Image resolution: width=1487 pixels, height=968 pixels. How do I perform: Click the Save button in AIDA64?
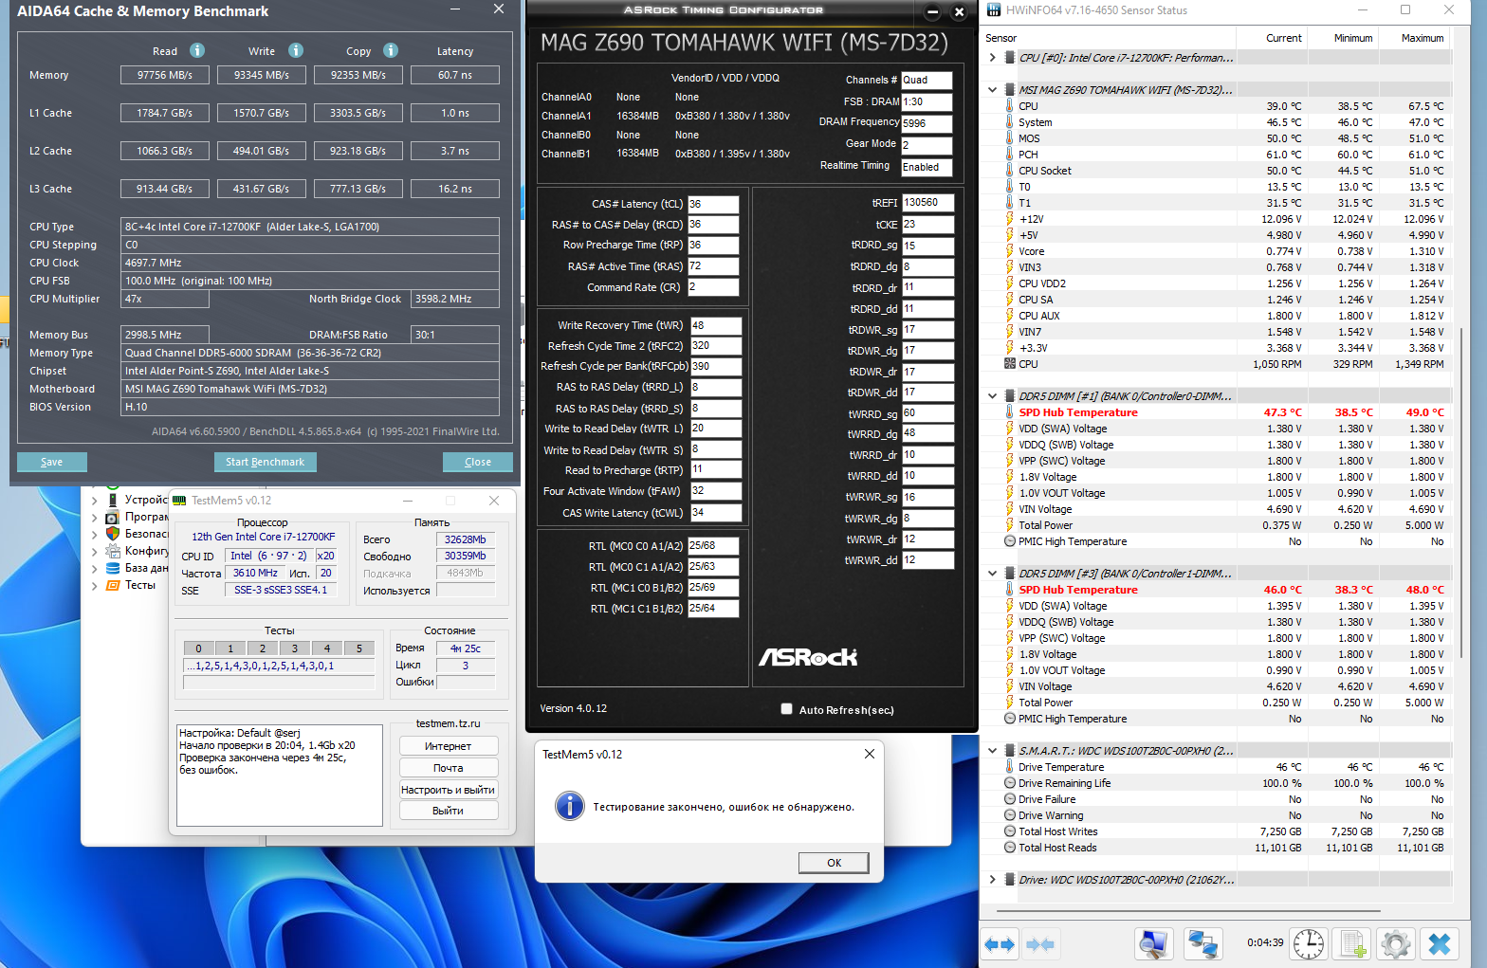click(x=52, y=462)
